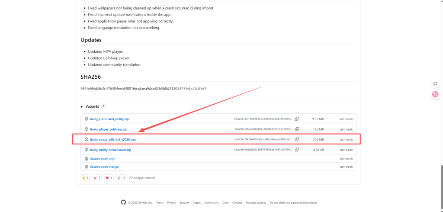Download lively_utility_screensaver.zip
This screenshot has height=212, width=443.
click(x=110, y=150)
